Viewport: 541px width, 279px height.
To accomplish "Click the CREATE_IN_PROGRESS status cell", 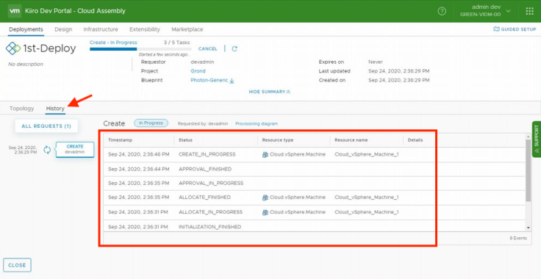I will coord(207,155).
